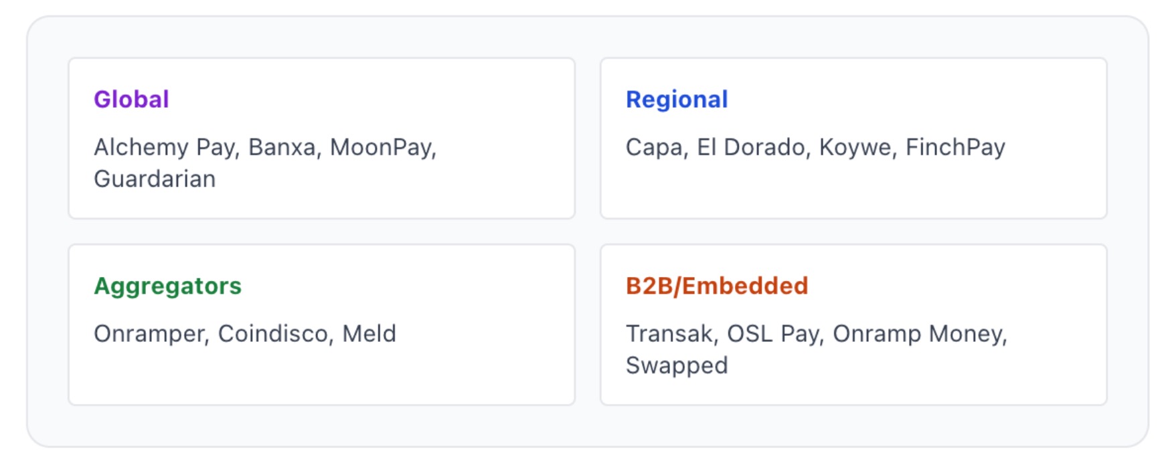1162x463 pixels.
Task: Click OSL Pay in the B2B/Embedded list
Action: (x=774, y=334)
